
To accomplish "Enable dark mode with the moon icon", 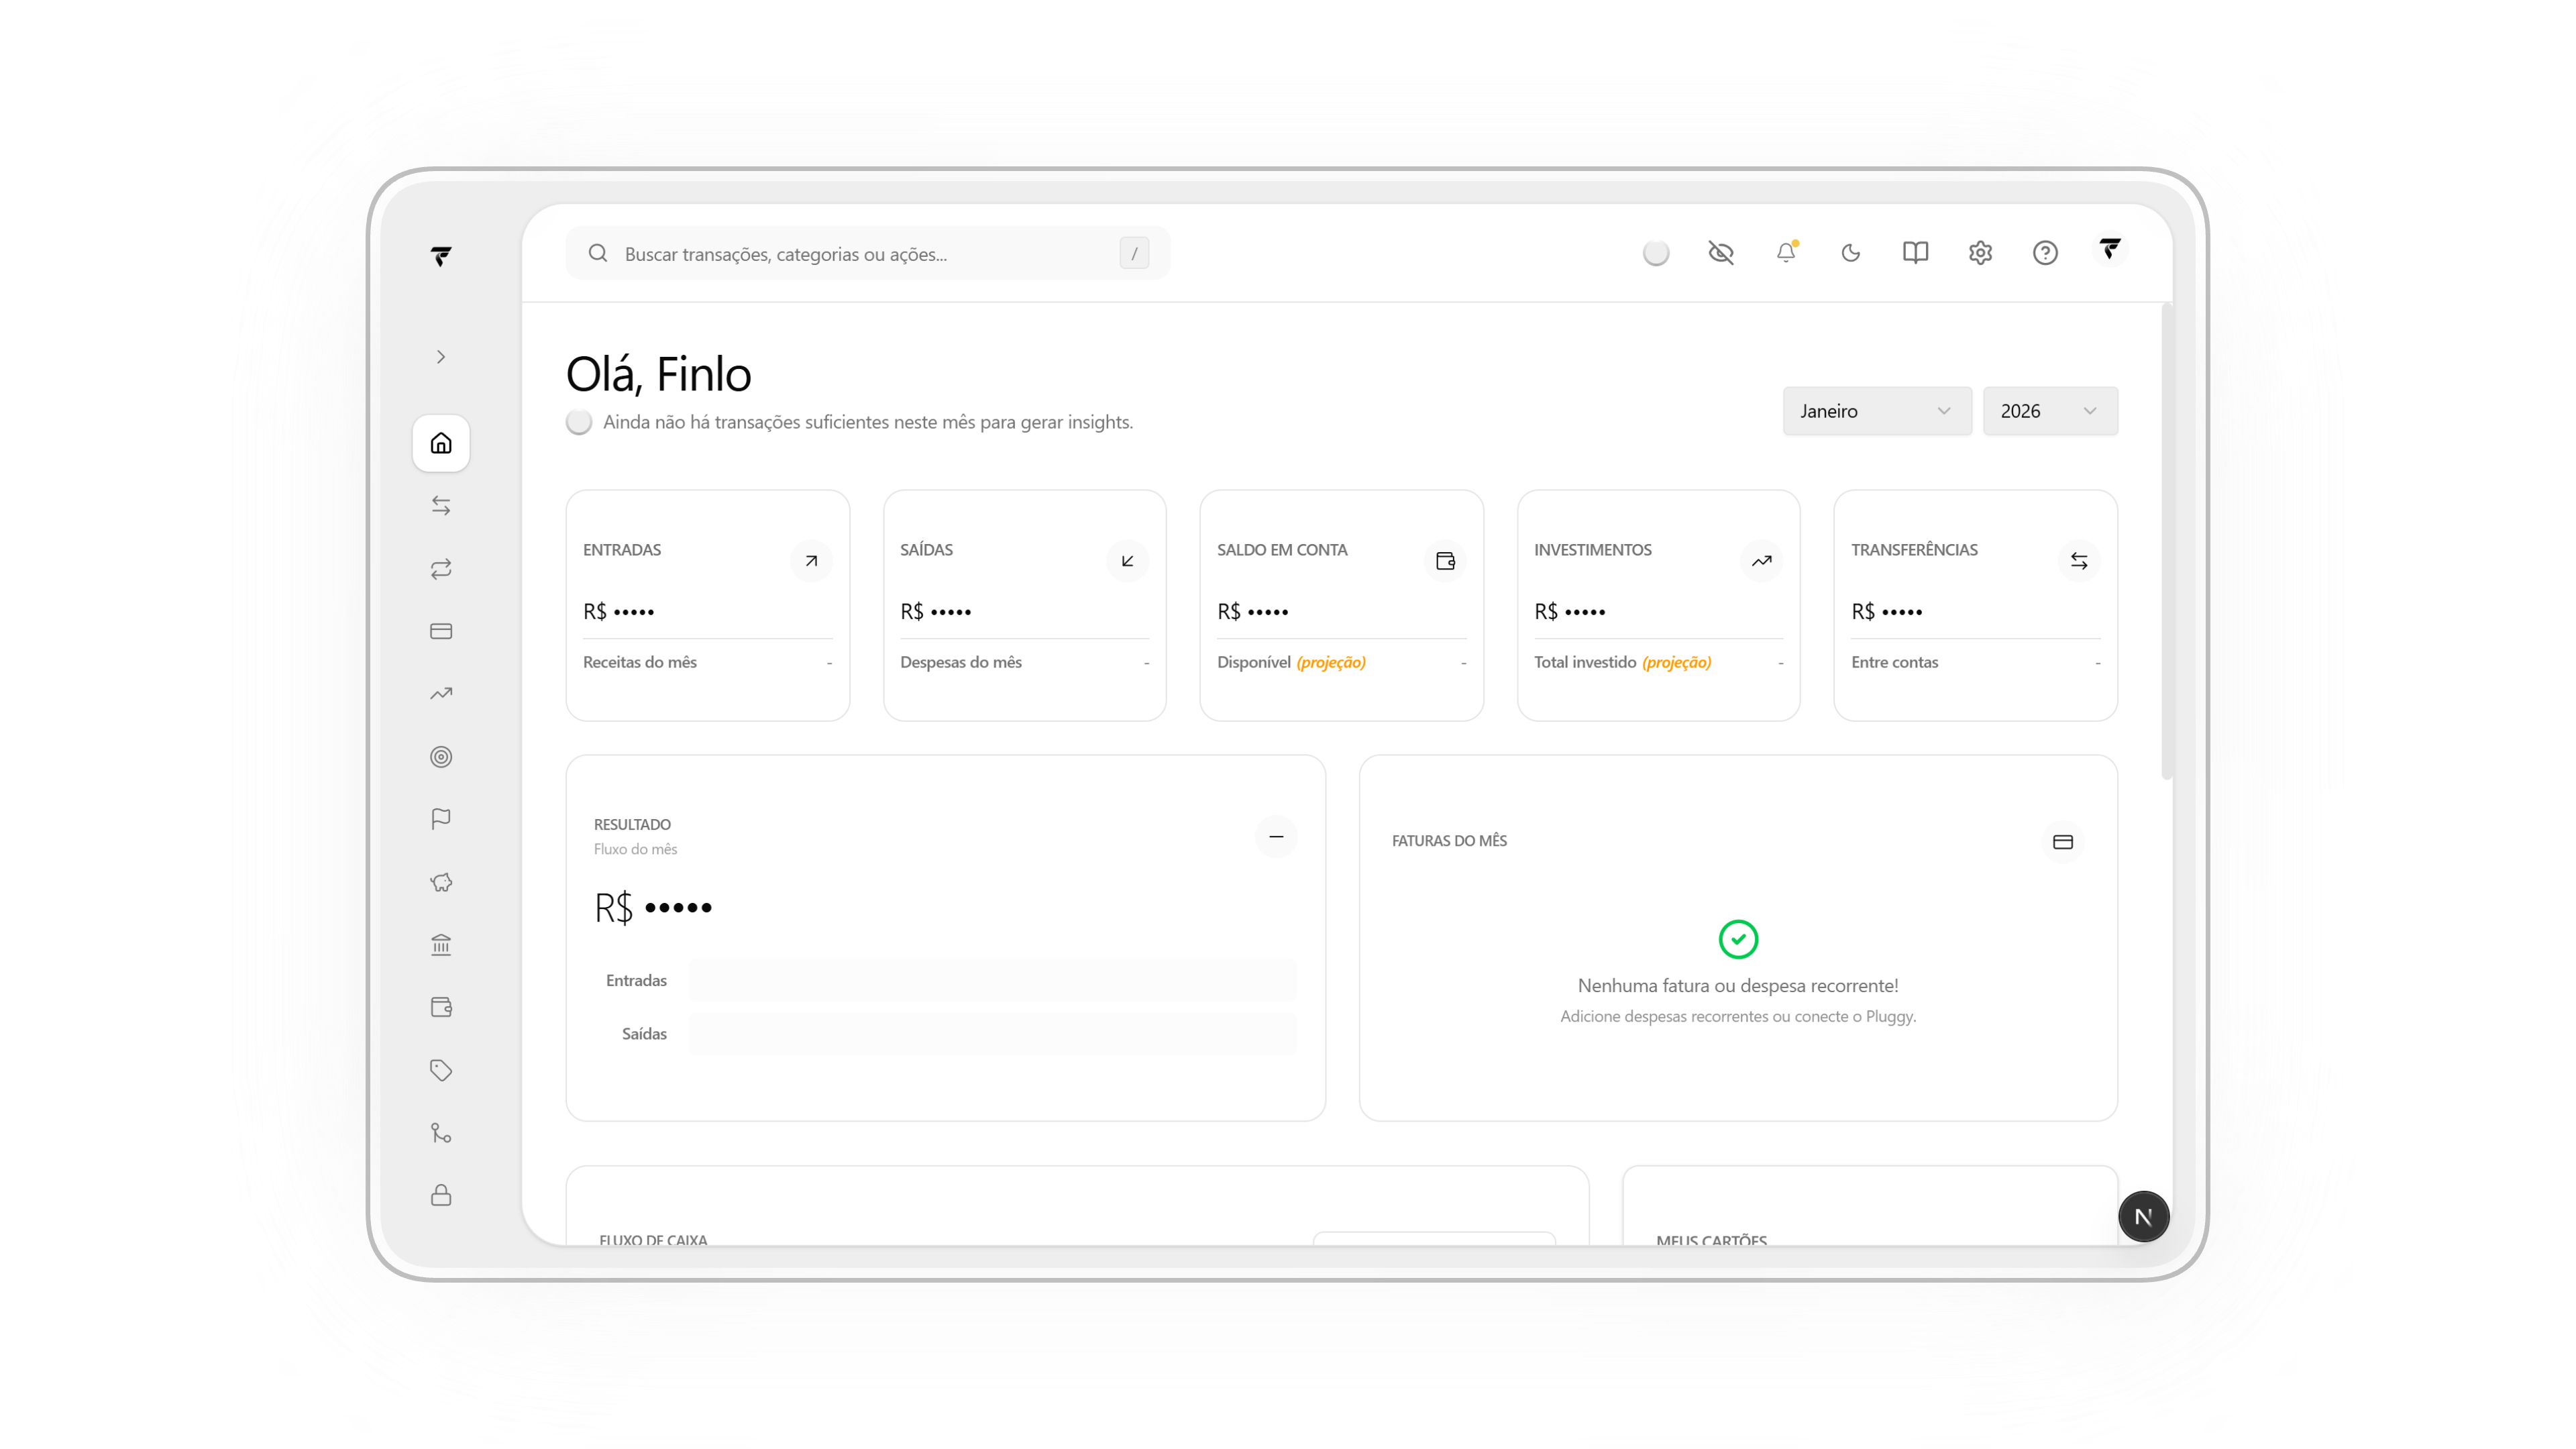I will (1851, 253).
